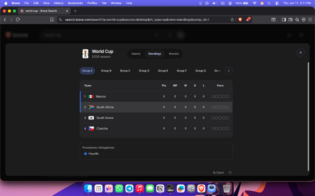315x196 pixels.
Task: Select Group C
Action: 125,71
